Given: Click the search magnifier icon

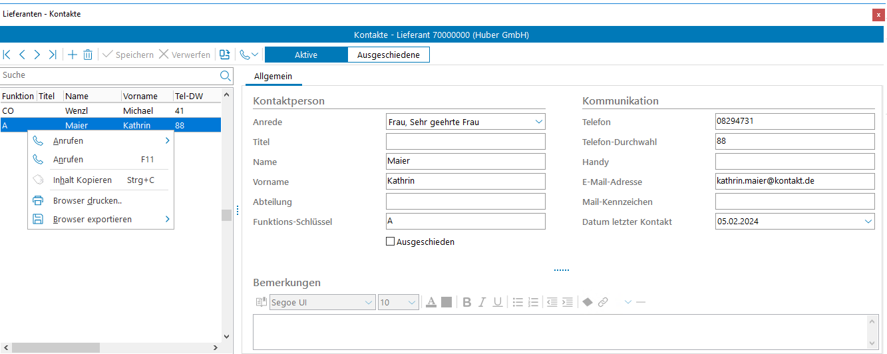Looking at the screenshot, I should tap(226, 75).
